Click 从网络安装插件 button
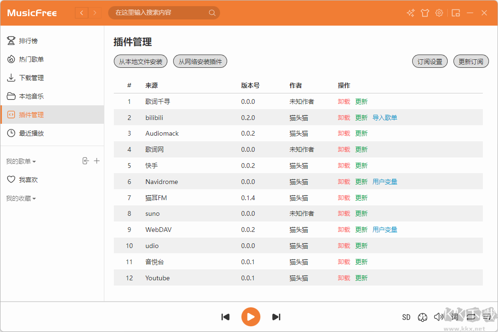The image size is (498, 332). pyautogui.click(x=200, y=61)
